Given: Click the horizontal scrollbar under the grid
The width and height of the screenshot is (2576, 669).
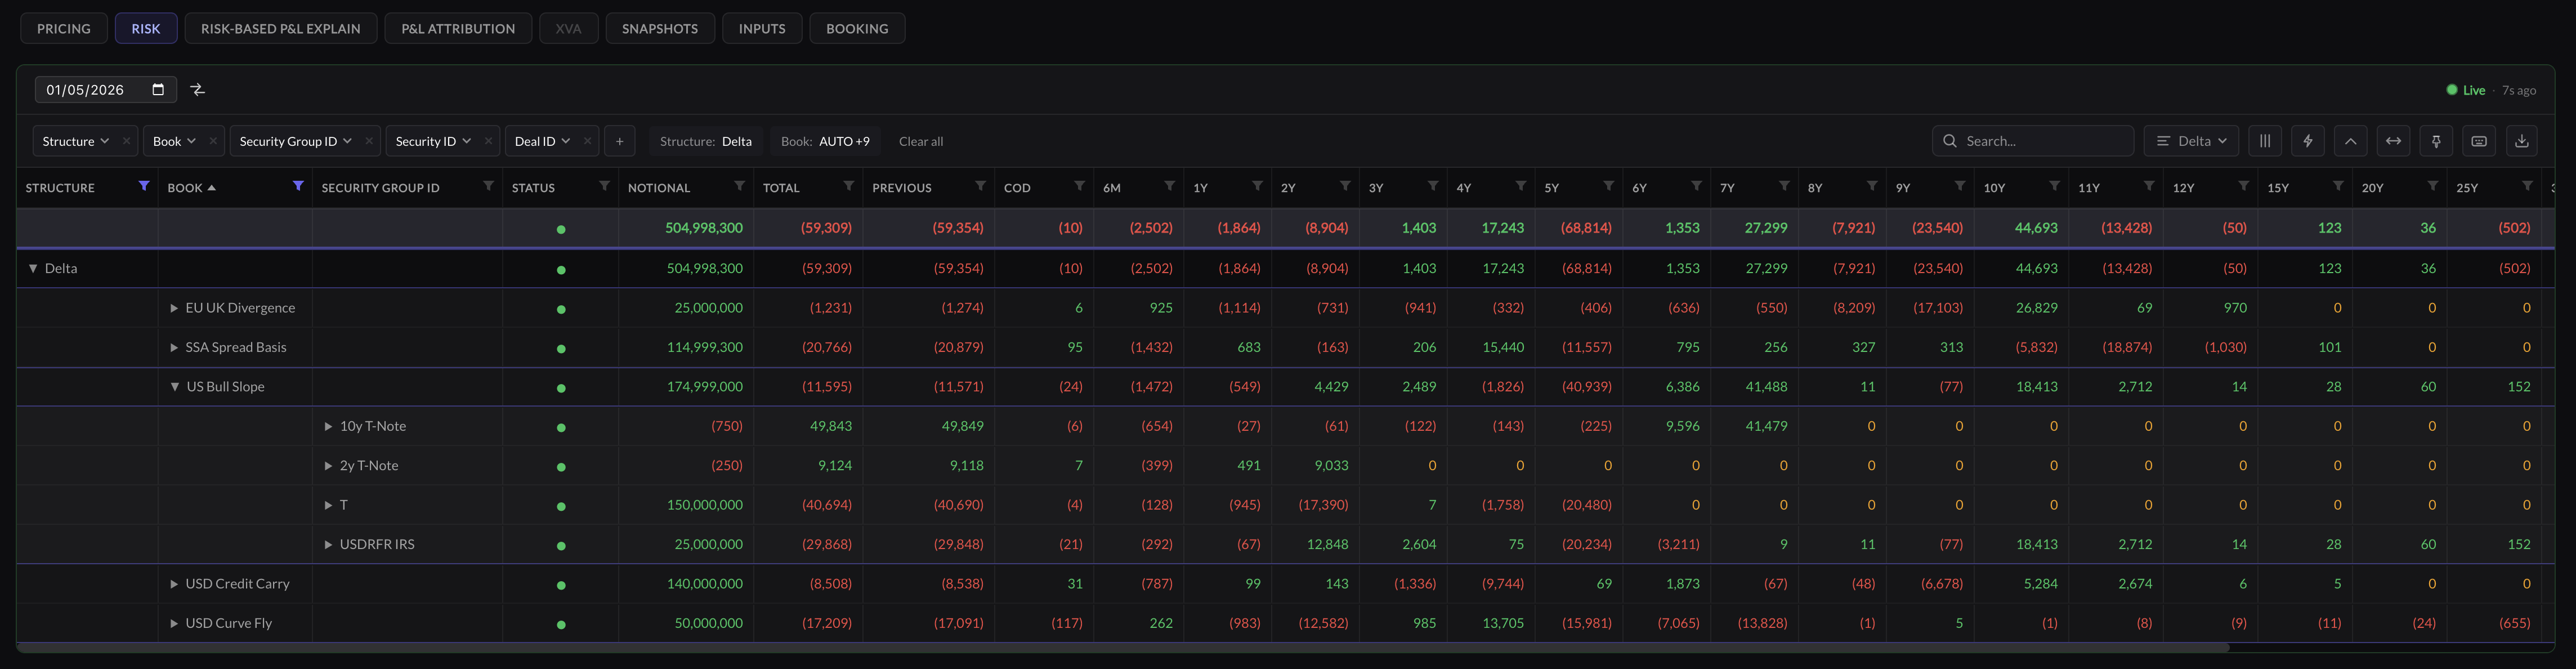Looking at the screenshot, I should [x=1123, y=648].
